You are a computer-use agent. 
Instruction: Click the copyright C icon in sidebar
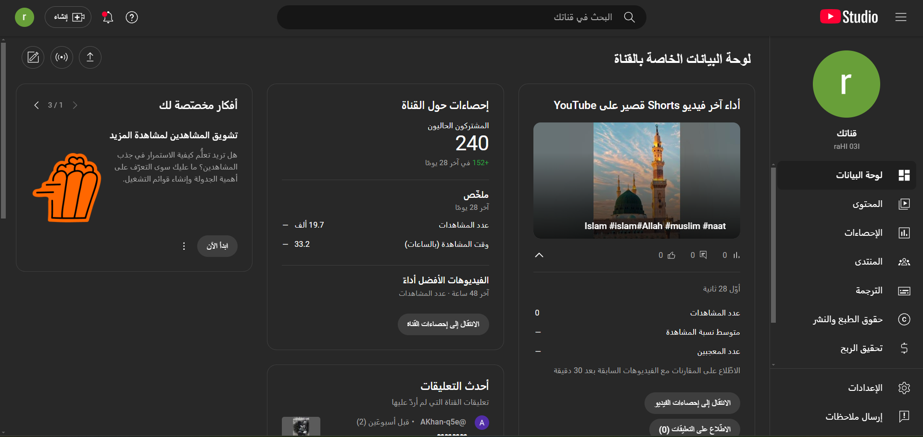pyautogui.click(x=904, y=319)
